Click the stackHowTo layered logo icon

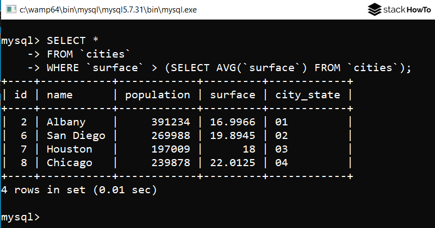click(x=376, y=10)
